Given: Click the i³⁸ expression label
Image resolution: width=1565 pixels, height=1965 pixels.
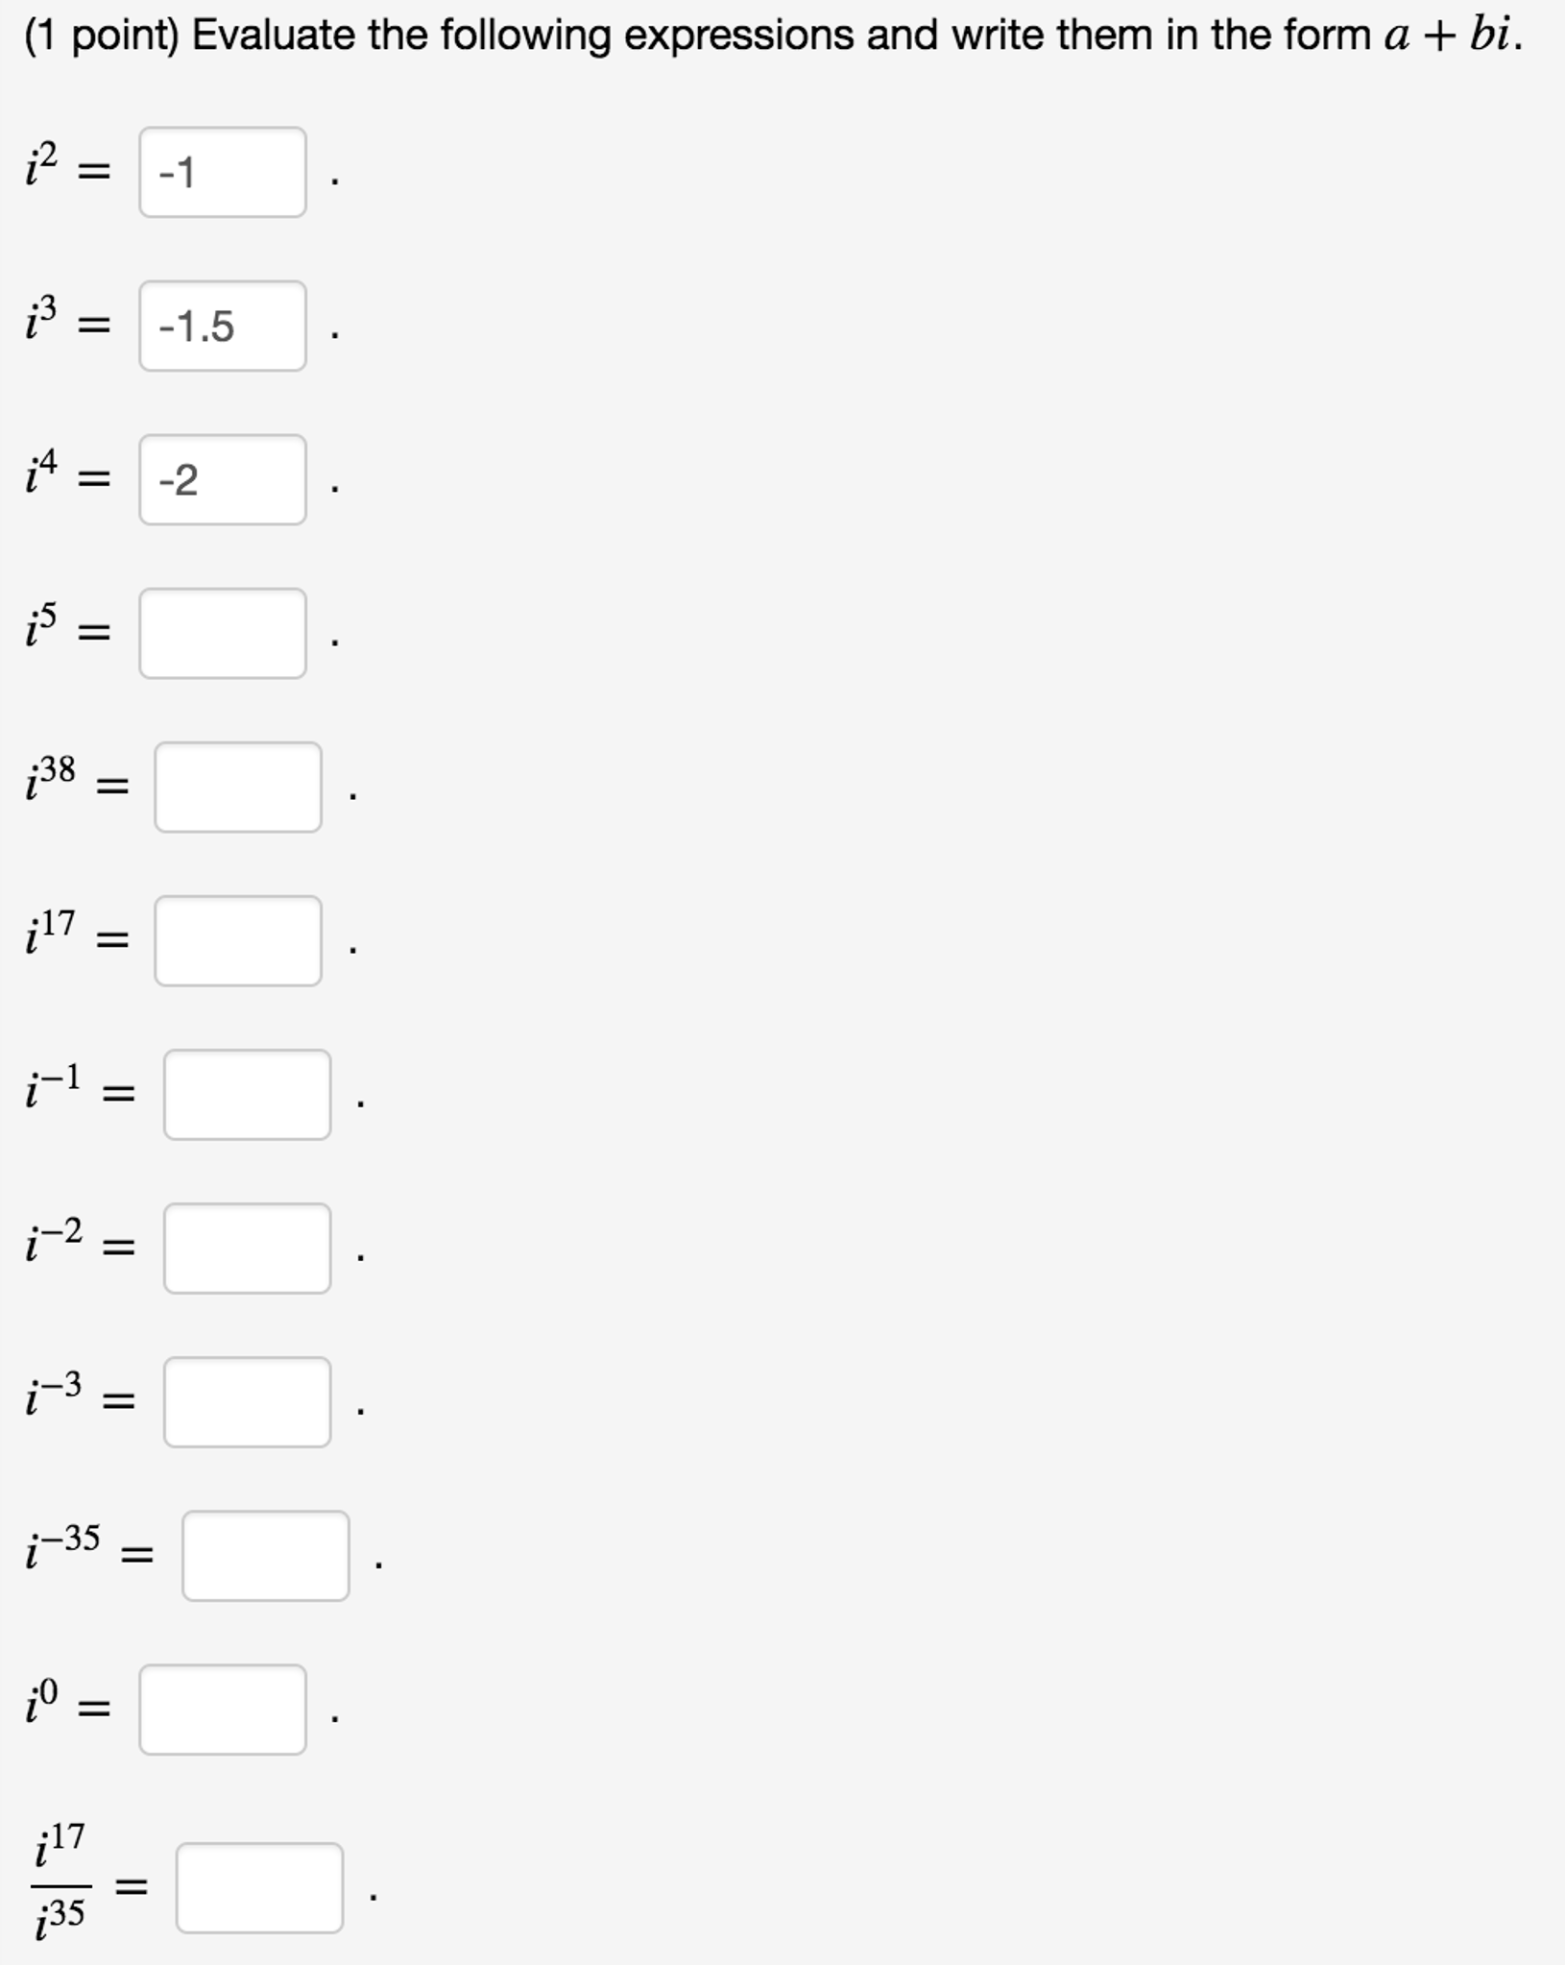Looking at the screenshot, I should point(51,778).
